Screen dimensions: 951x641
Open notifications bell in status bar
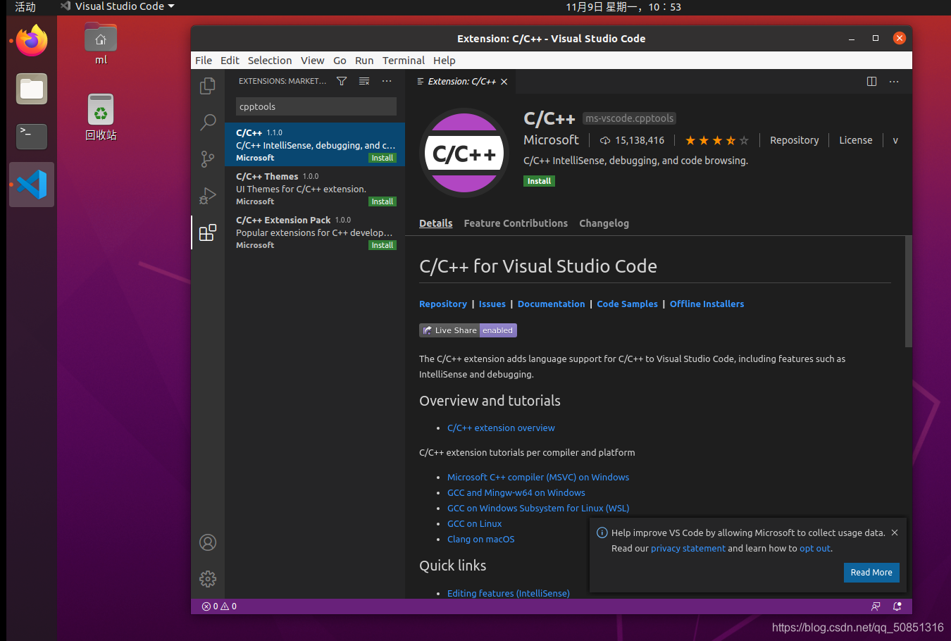click(897, 606)
